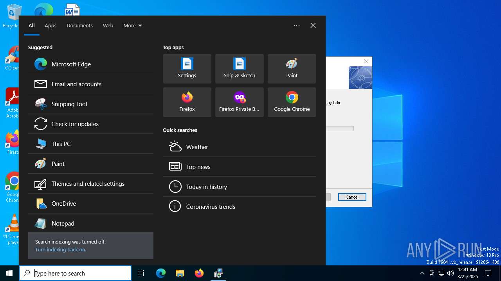The width and height of the screenshot is (501, 281).
Task: Launch Snipping Tool from suggestions
Action: tap(91, 104)
